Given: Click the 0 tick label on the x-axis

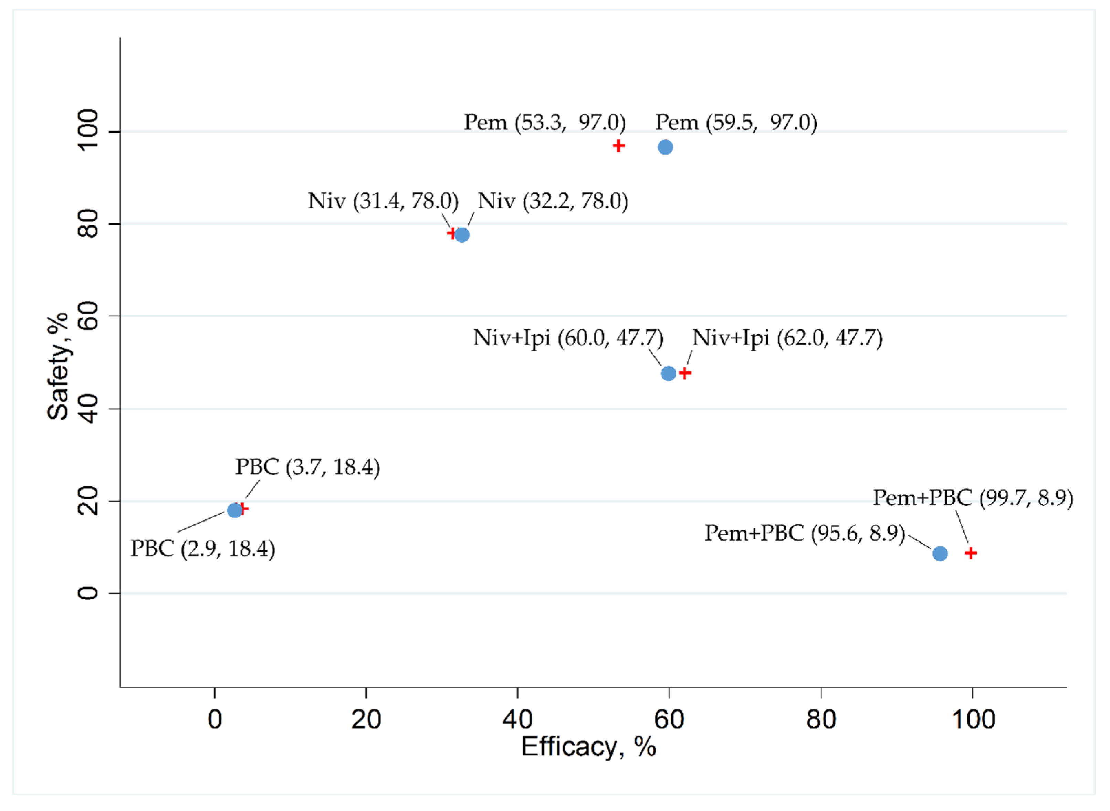Looking at the screenshot, I should pos(215,720).
